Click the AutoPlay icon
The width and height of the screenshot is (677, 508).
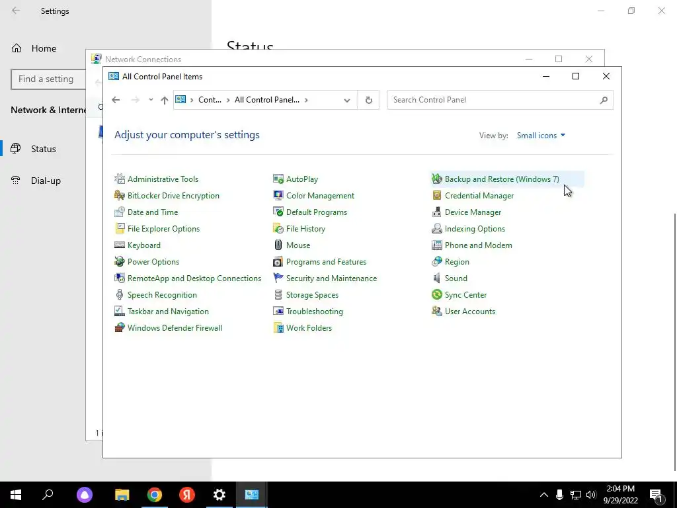[x=278, y=179]
